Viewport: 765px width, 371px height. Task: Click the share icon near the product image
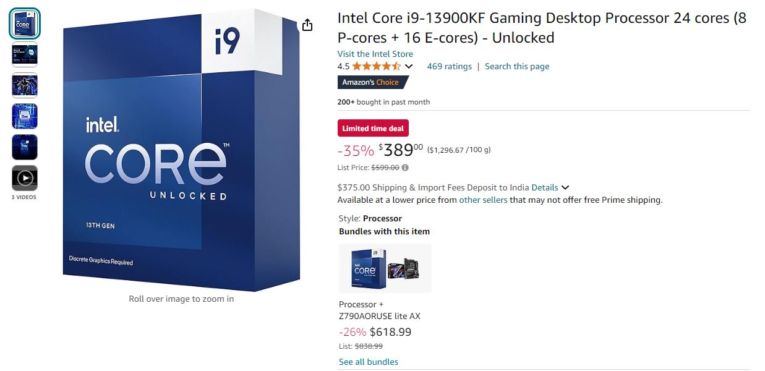[307, 24]
